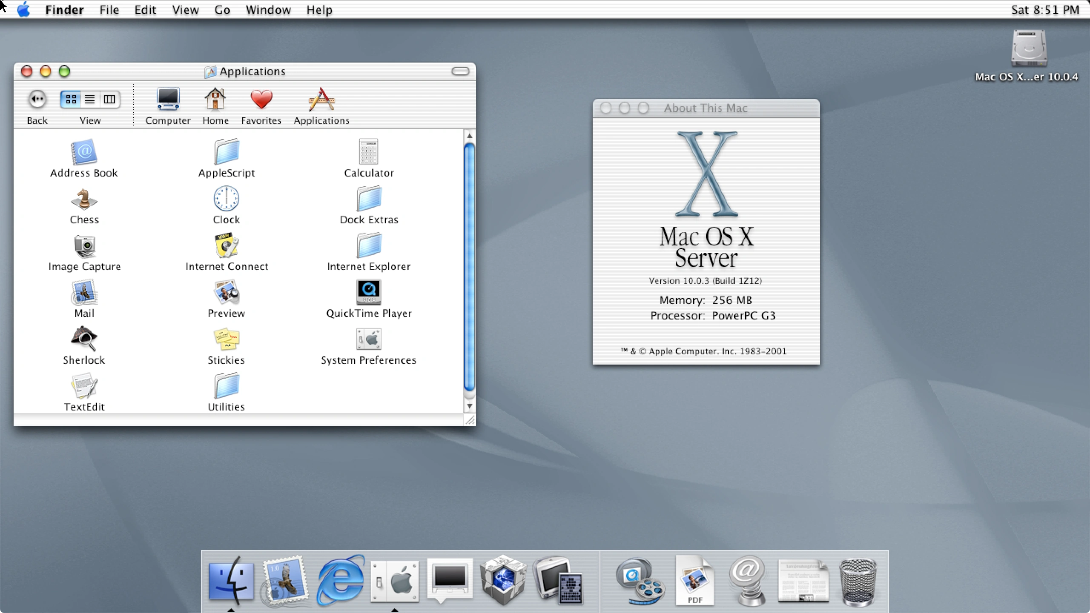Viewport: 1090px width, 613px height.
Task: Start the QuickTime Player app
Action: tap(368, 294)
